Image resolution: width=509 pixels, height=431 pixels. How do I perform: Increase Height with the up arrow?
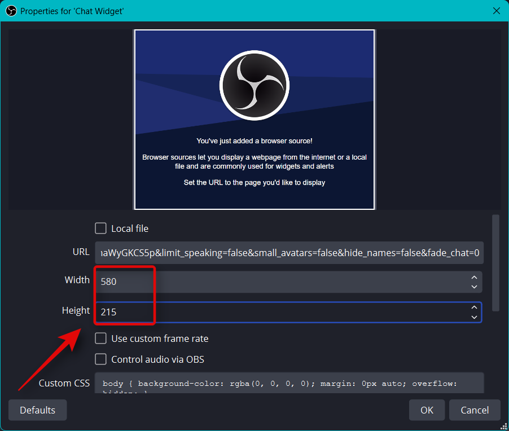pos(474,307)
